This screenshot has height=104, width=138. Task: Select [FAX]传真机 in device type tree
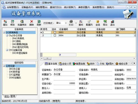18,38
